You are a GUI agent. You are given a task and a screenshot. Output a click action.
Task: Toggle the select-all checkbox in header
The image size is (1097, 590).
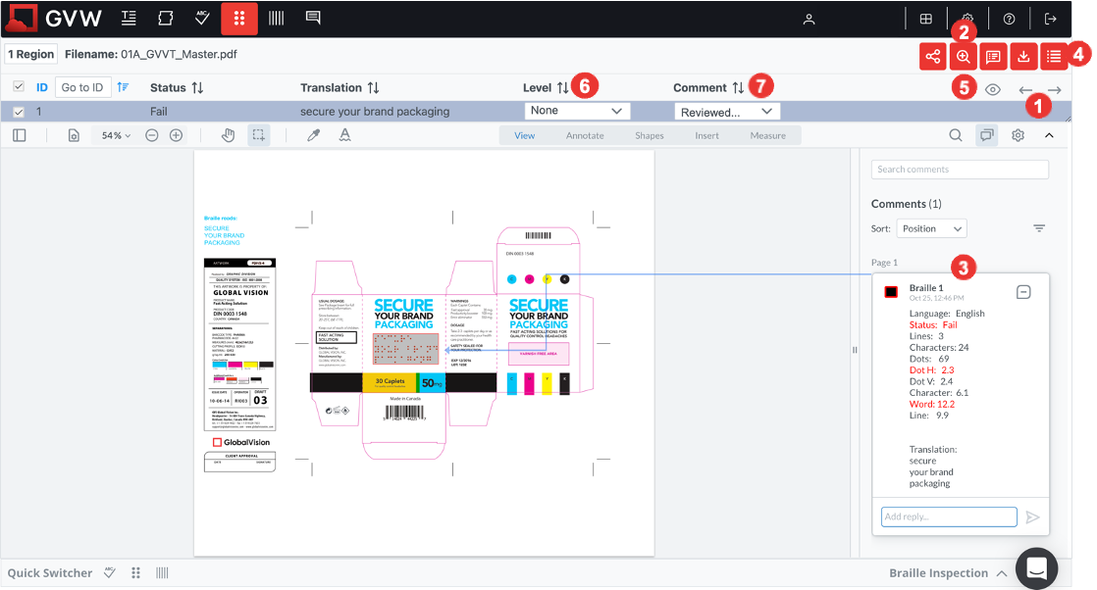pyautogui.click(x=19, y=87)
